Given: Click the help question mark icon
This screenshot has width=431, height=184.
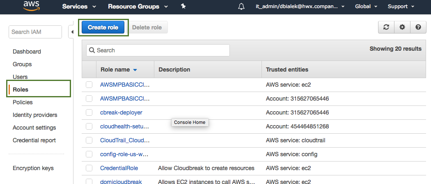Looking at the screenshot, I should [418, 27].
